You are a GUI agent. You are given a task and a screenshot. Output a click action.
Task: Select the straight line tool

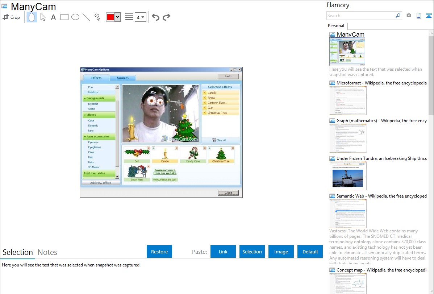(x=86, y=17)
